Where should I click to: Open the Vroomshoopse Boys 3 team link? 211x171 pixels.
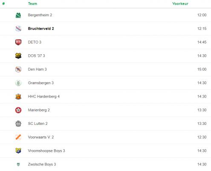coord(46,151)
